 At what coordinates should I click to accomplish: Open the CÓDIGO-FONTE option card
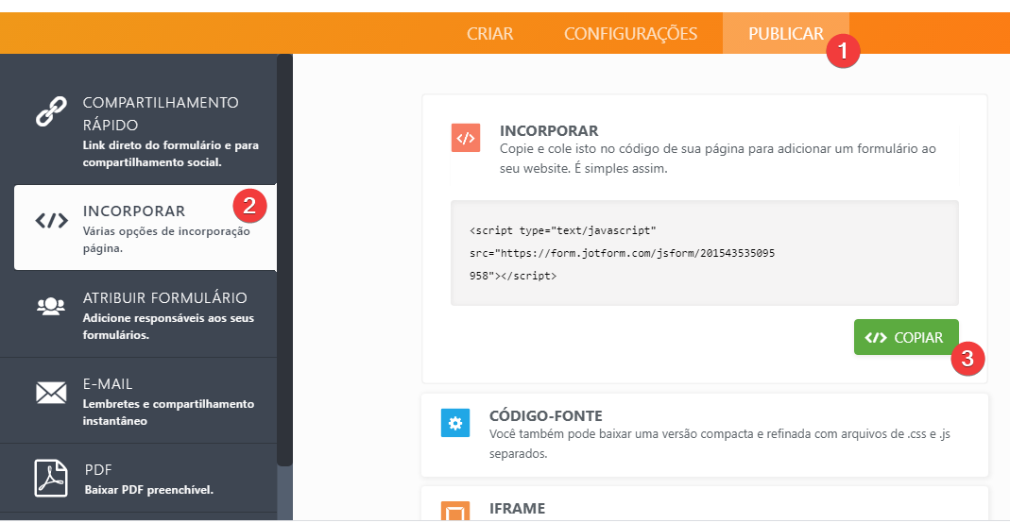705,435
